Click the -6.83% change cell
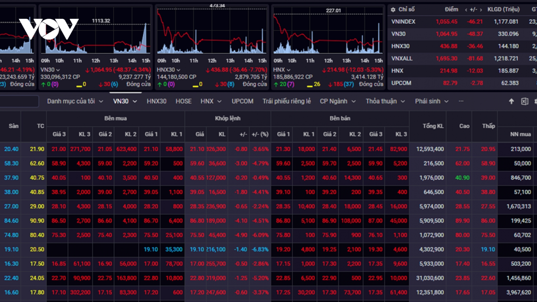The image size is (537, 302). [260, 249]
